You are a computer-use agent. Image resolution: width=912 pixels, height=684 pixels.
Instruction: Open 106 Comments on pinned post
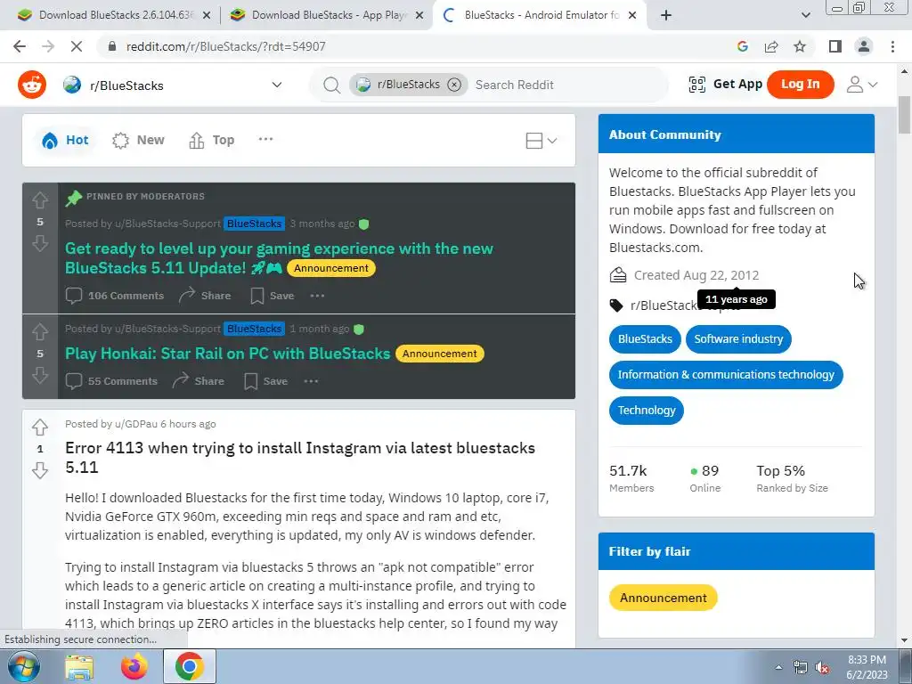point(115,296)
